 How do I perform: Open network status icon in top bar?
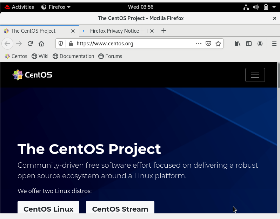coord(246,7)
